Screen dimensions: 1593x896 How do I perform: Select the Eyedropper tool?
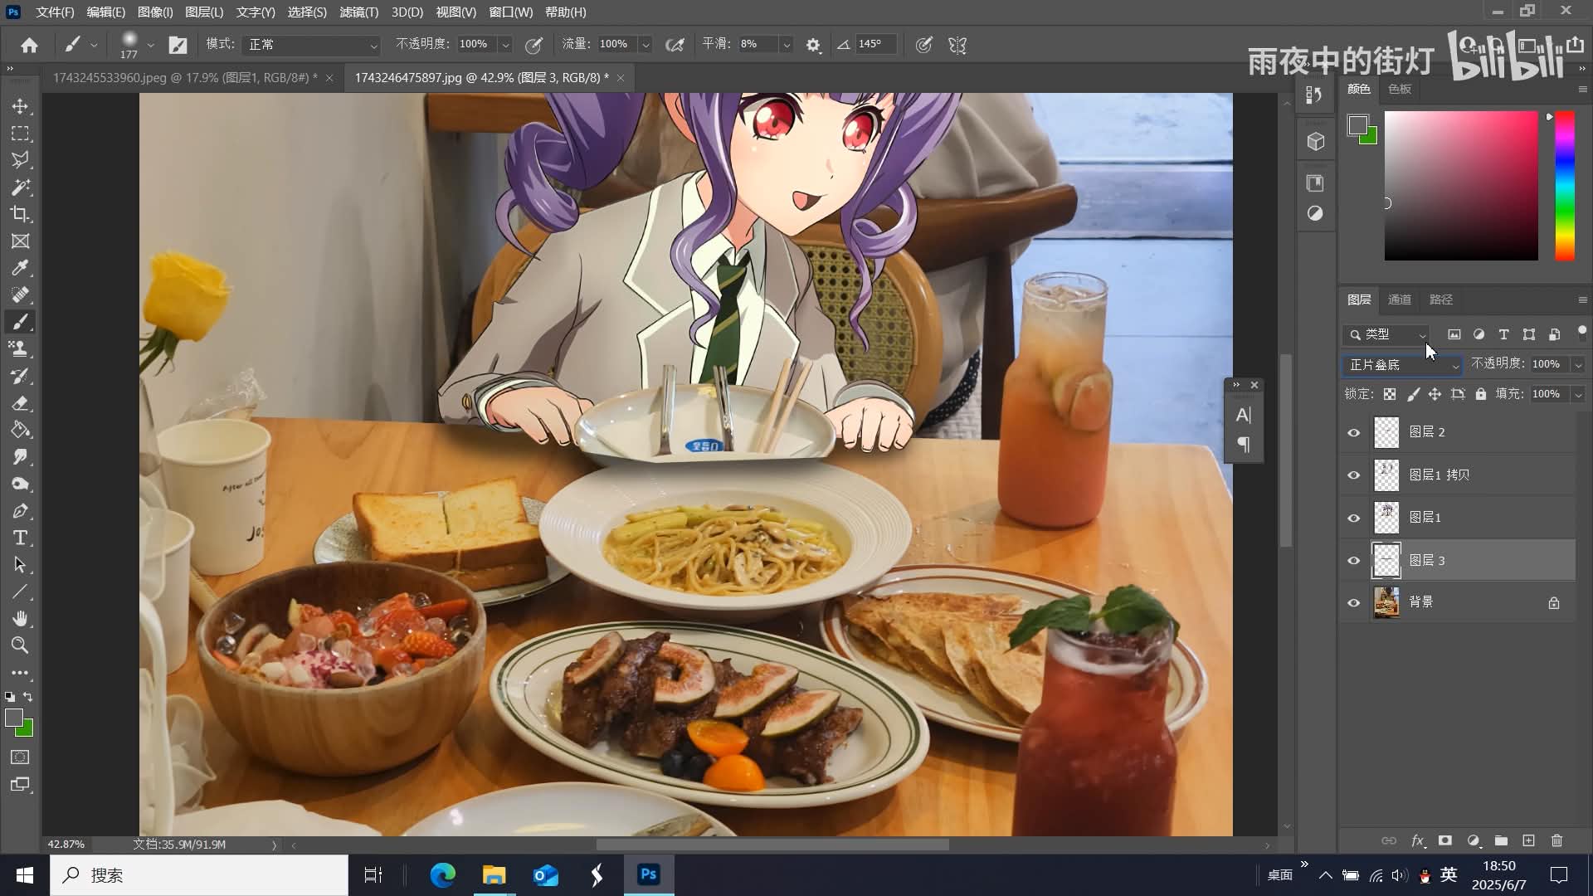20,268
